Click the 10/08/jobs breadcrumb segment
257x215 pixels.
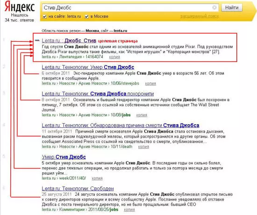tap(121, 115)
